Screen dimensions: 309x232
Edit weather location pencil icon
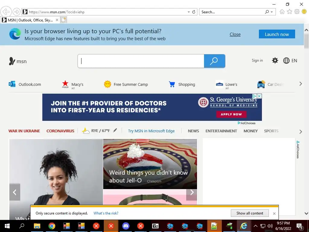click(115, 130)
